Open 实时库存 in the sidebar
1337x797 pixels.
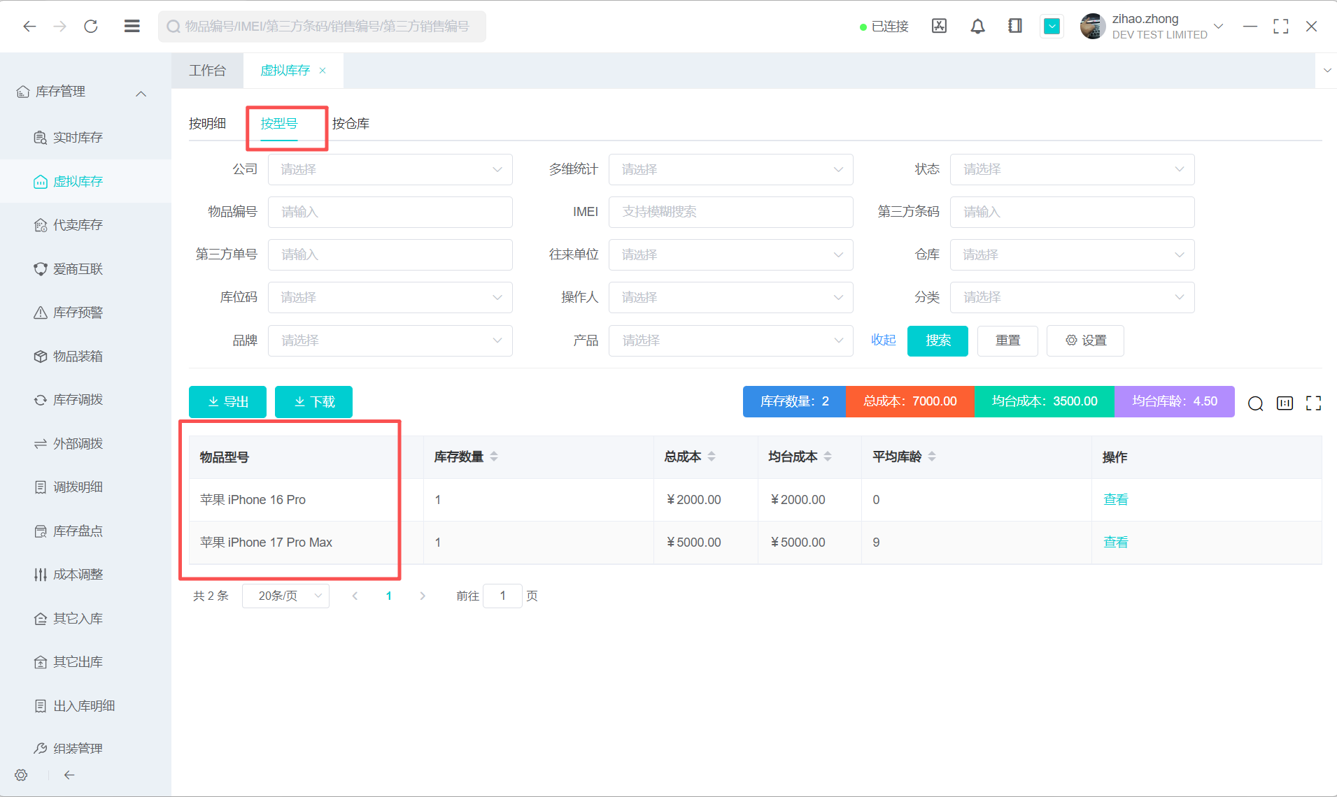pyautogui.click(x=78, y=138)
